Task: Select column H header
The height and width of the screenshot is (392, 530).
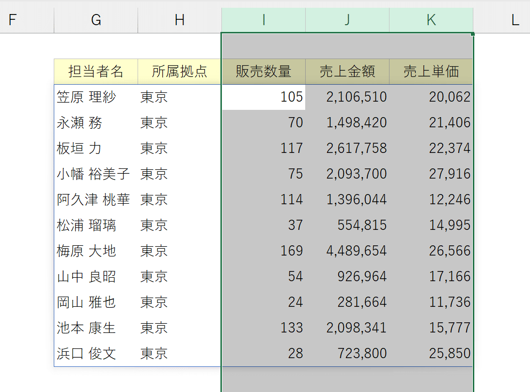Action: click(x=180, y=20)
